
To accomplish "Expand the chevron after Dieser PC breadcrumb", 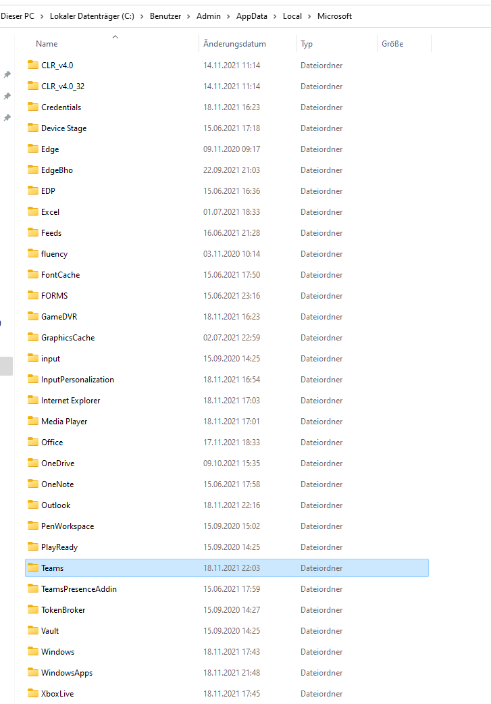I will [x=42, y=16].
